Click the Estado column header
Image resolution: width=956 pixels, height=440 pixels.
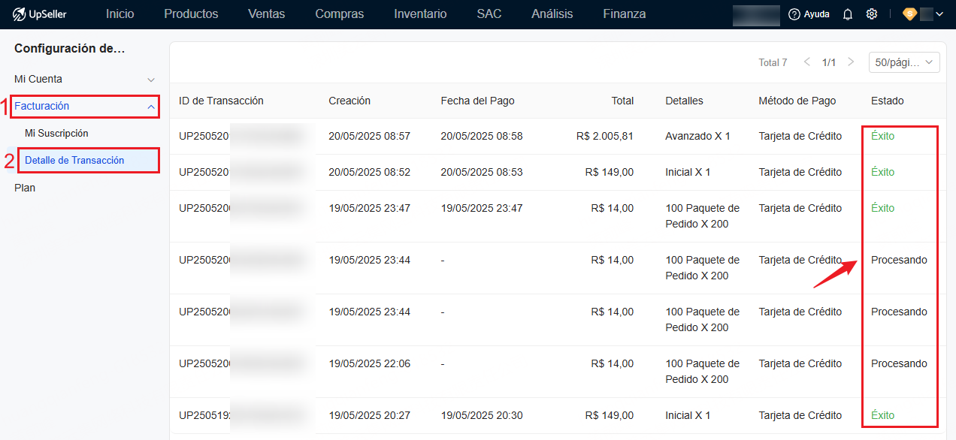point(887,101)
